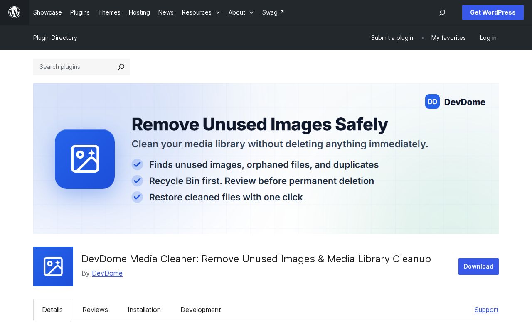Click the DevDome Media Cleaner plugin icon
Image resolution: width=532 pixels, height=332 pixels.
(53, 266)
